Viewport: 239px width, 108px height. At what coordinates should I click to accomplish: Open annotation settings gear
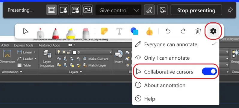coord(213,31)
